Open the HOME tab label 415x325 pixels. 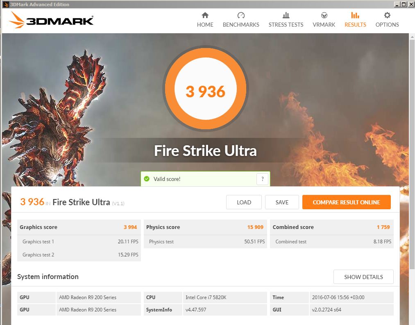click(x=205, y=25)
